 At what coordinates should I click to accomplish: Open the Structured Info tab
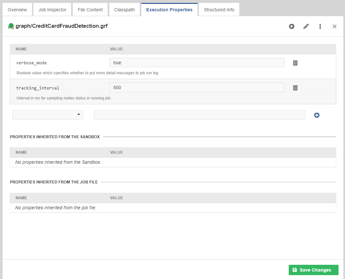pyautogui.click(x=219, y=10)
